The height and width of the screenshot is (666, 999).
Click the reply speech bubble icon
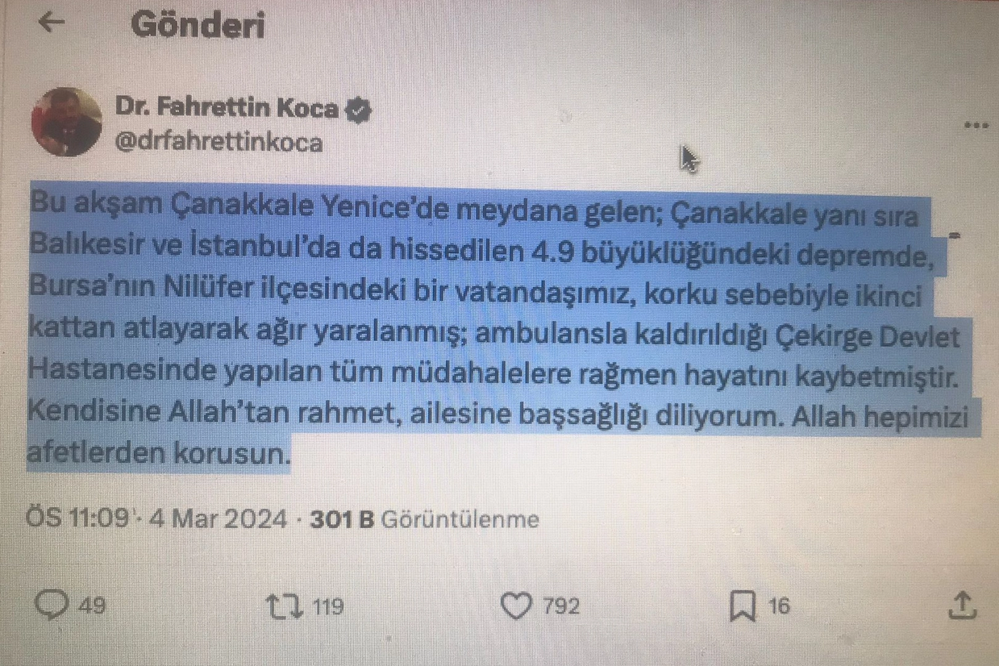click(x=51, y=604)
